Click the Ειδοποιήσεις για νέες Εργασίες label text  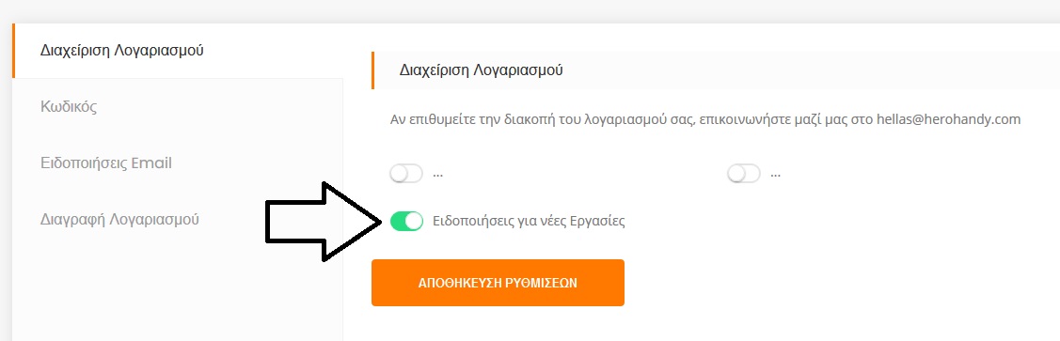tap(529, 221)
